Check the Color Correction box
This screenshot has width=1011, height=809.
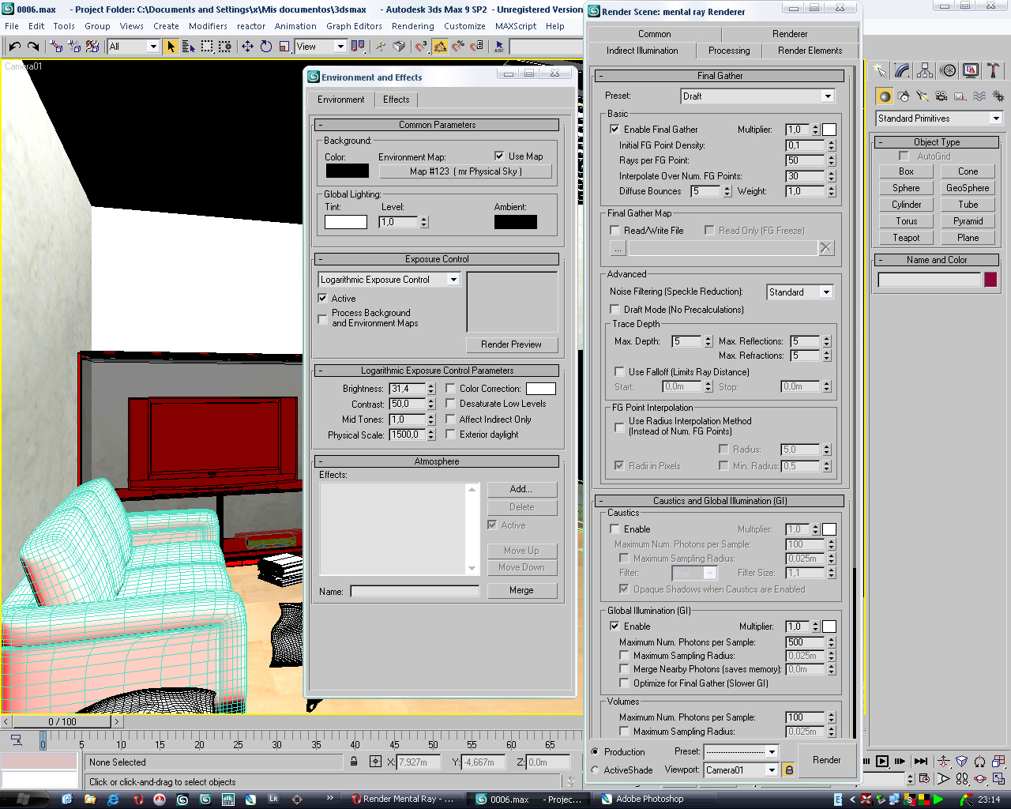click(450, 389)
